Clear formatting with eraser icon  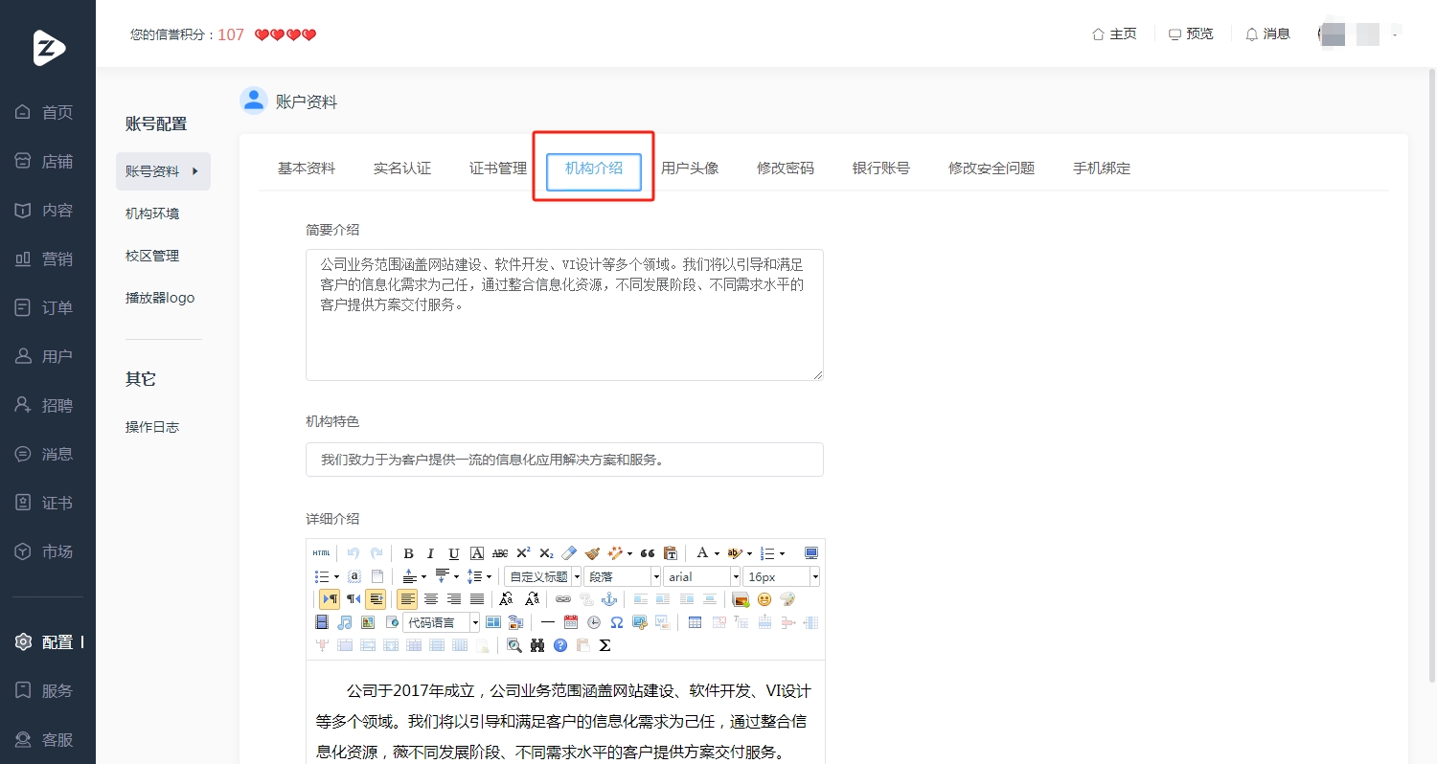point(569,553)
